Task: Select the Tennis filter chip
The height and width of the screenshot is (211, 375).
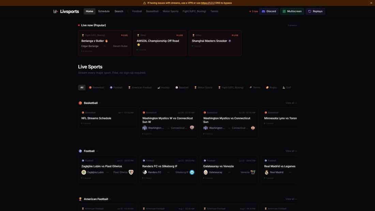Action: tap(255, 88)
